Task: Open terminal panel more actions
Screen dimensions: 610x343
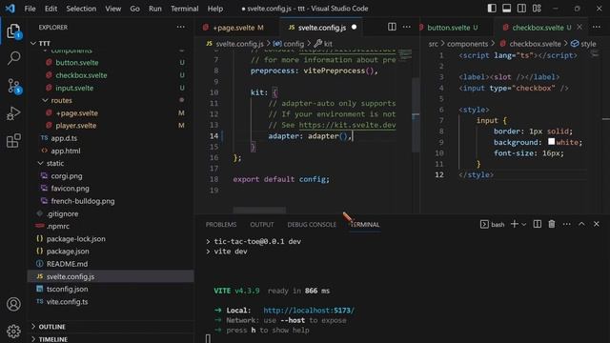Action: [x=567, y=224]
